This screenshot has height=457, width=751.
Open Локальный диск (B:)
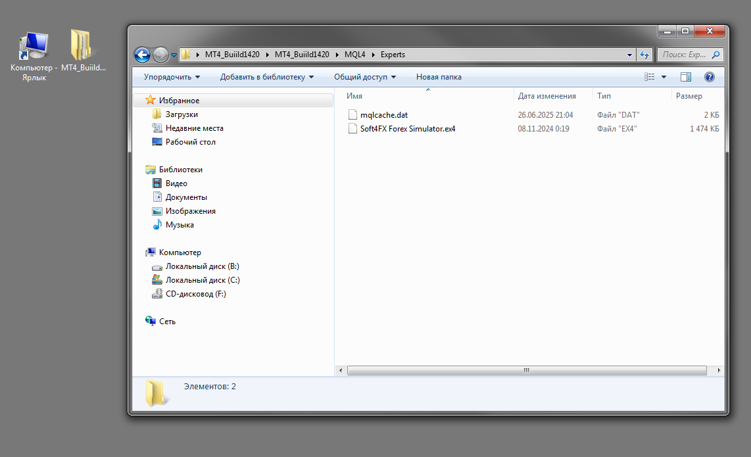coord(202,267)
